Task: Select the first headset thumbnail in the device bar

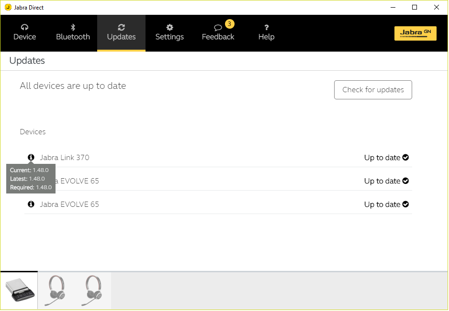Action: click(x=56, y=291)
